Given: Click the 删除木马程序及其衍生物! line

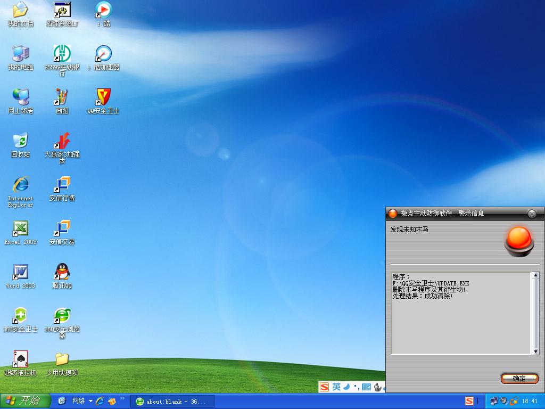Looking at the screenshot, I should 429,290.
